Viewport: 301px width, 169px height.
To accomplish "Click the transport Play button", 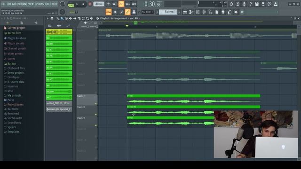I will coord(77,4).
